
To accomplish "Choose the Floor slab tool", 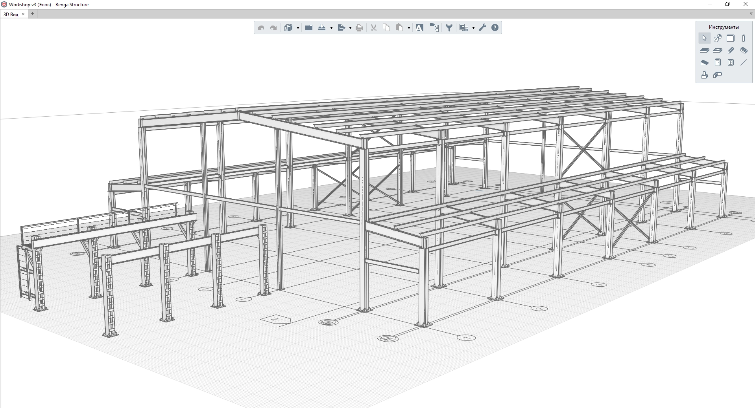I will (x=705, y=50).
